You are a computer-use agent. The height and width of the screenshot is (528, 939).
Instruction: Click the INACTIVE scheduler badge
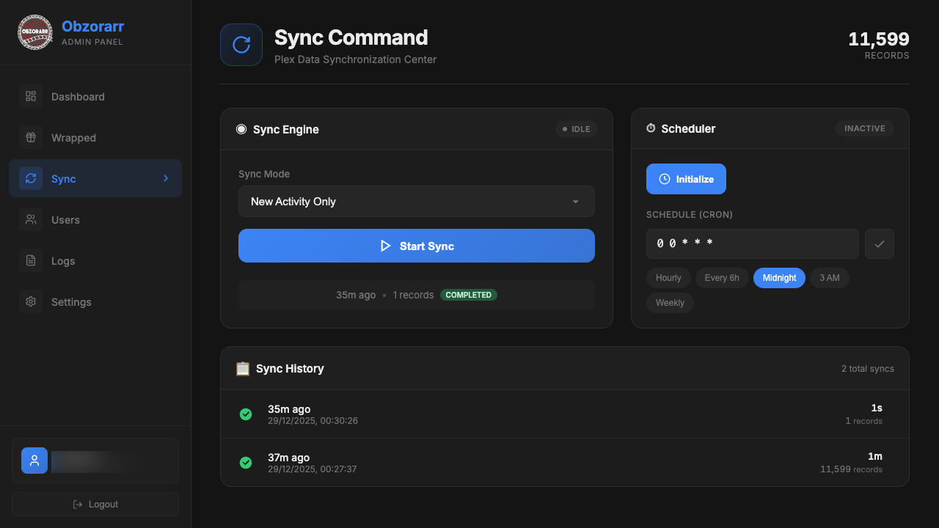pos(865,128)
